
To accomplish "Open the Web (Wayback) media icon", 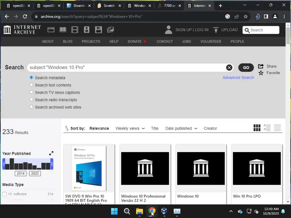I will [51, 30].
